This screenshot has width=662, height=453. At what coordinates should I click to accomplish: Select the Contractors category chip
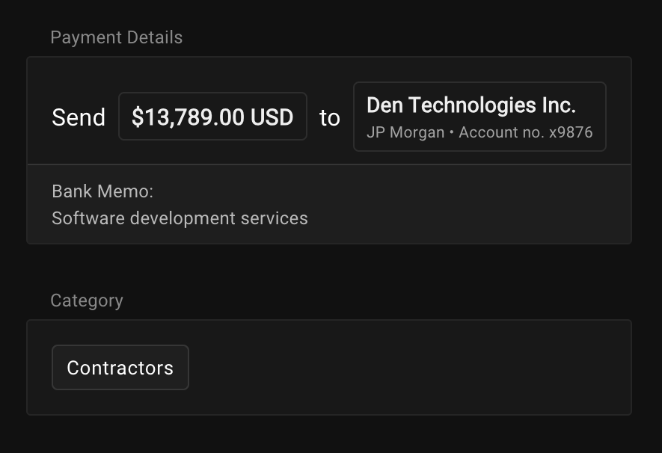click(x=120, y=367)
